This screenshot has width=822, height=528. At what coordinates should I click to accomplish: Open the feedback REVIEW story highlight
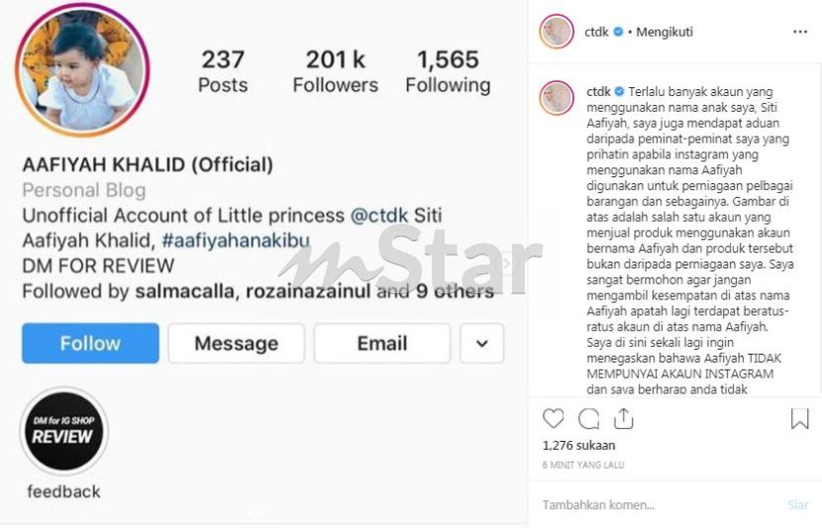coord(64,431)
